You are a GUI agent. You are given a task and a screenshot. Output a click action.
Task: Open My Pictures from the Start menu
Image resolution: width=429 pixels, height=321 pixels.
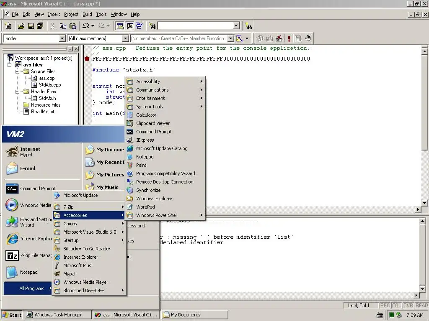[x=104, y=175]
